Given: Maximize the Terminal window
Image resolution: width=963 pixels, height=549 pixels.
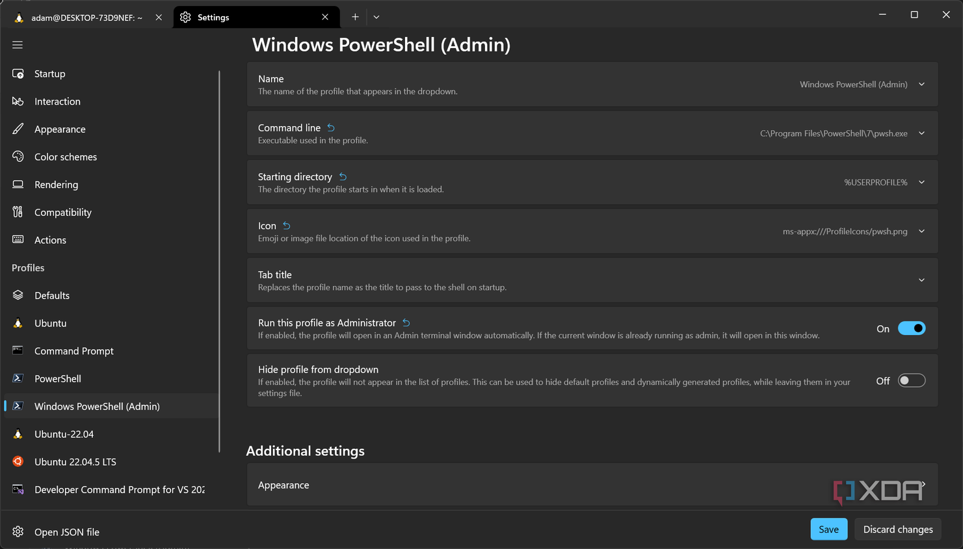Looking at the screenshot, I should [914, 14].
